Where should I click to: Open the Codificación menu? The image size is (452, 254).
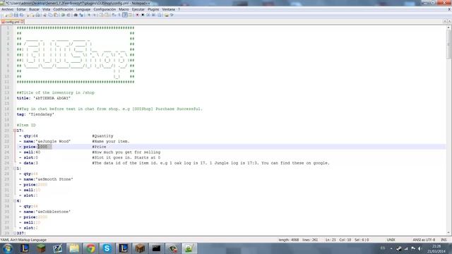(x=63, y=9)
